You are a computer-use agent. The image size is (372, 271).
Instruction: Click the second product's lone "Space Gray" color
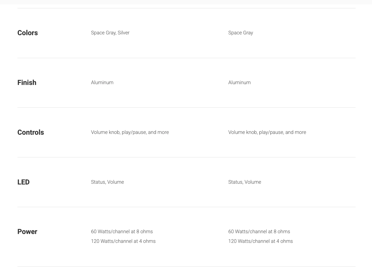(241, 33)
